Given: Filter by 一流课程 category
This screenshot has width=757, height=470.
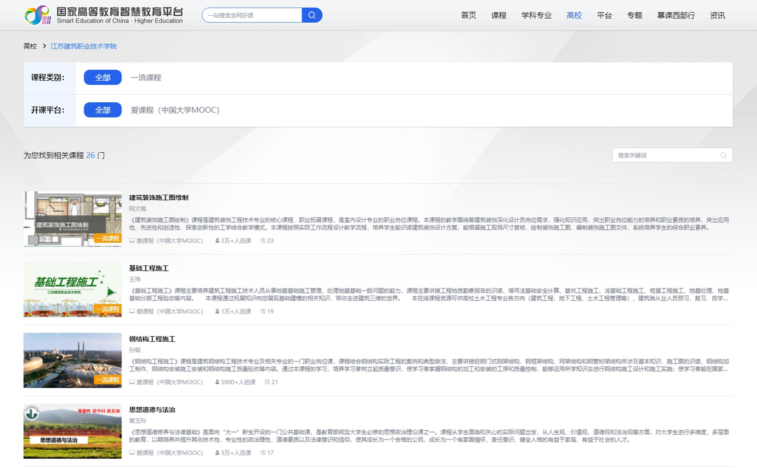Looking at the screenshot, I should (146, 78).
